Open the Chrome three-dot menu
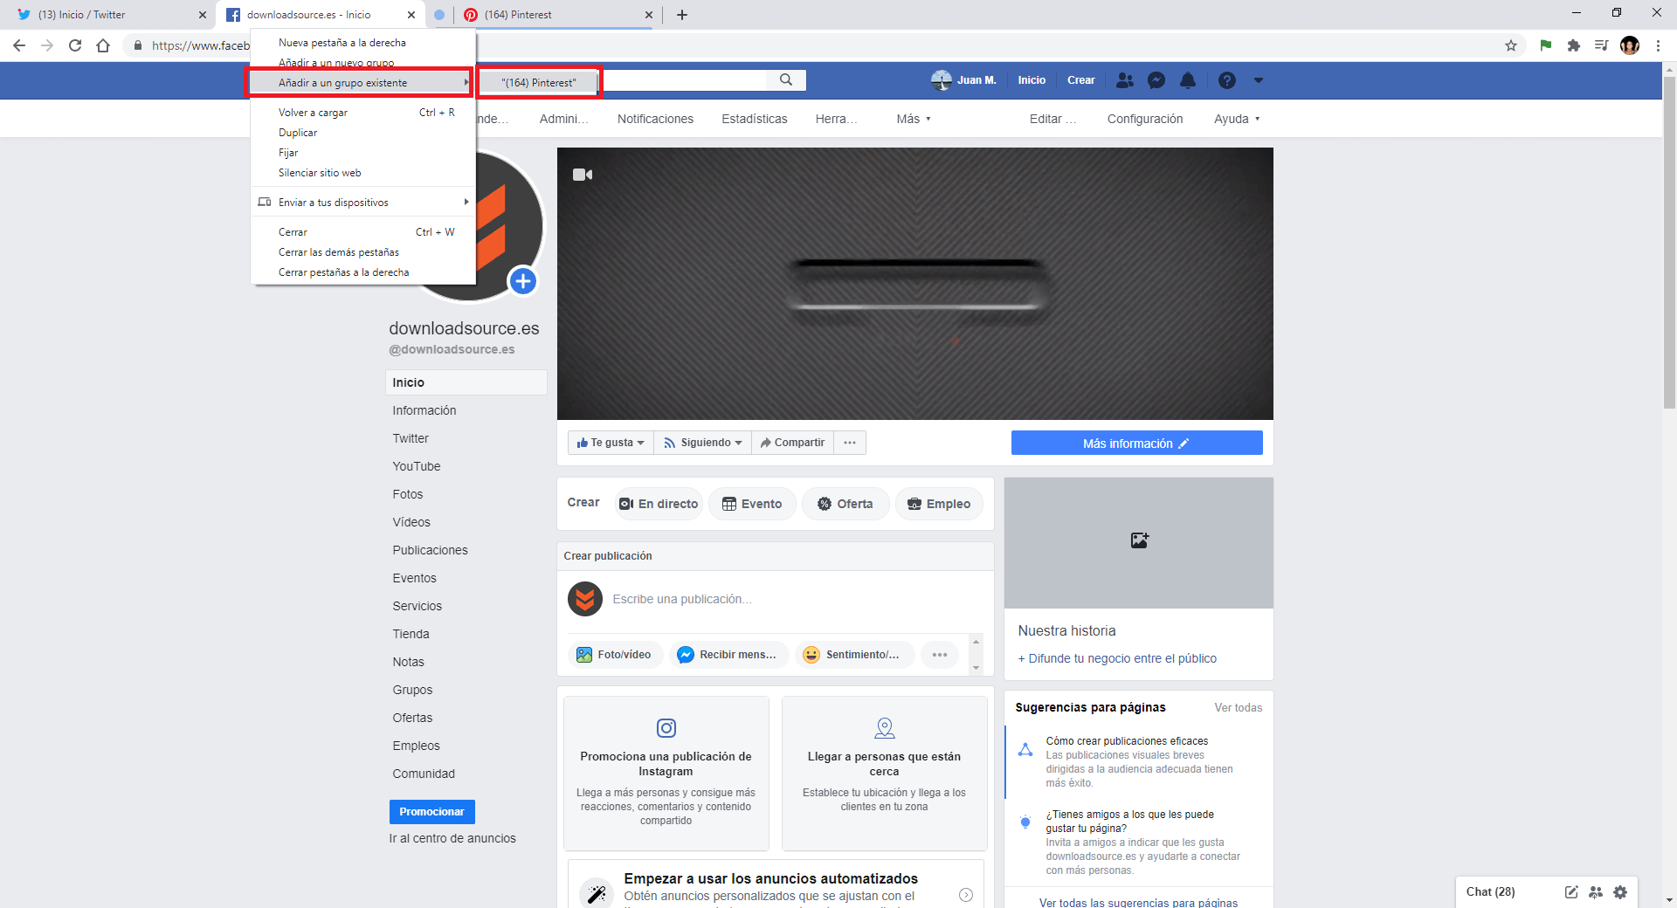Screen dimensions: 1677x908 (1658, 45)
